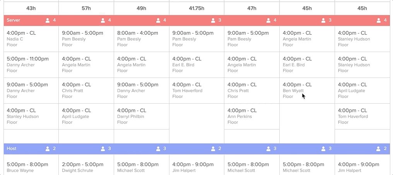Click the Server staff icon under the last 45h column
The height and width of the screenshot is (175, 393).
point(378,20)
